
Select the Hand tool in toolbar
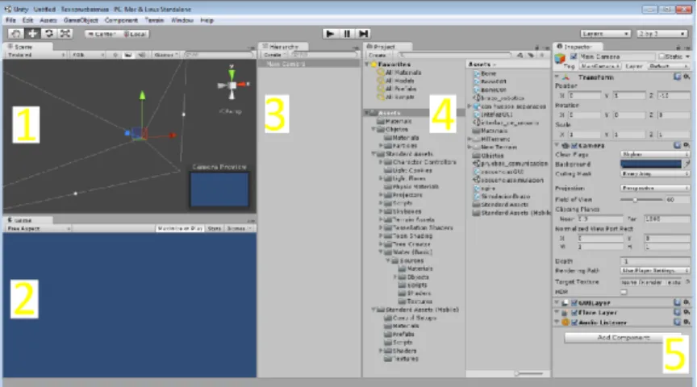pyautogui.click(x=16, y=34)
